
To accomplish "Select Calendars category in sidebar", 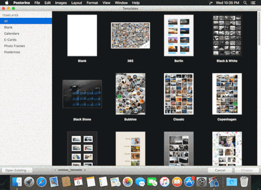I will 26,33.
